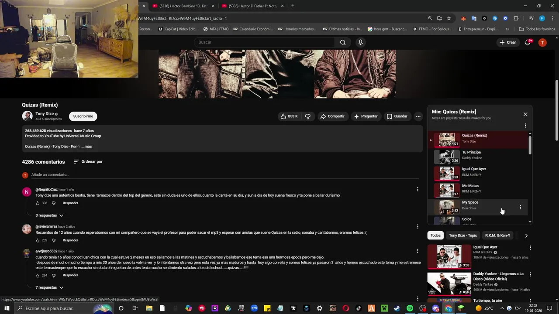Open Todos los favoritos bookmarks folder

(537, 29)
